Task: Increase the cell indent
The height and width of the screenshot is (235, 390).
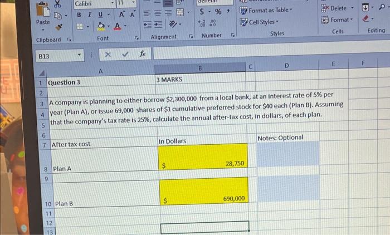Action: 158,25
